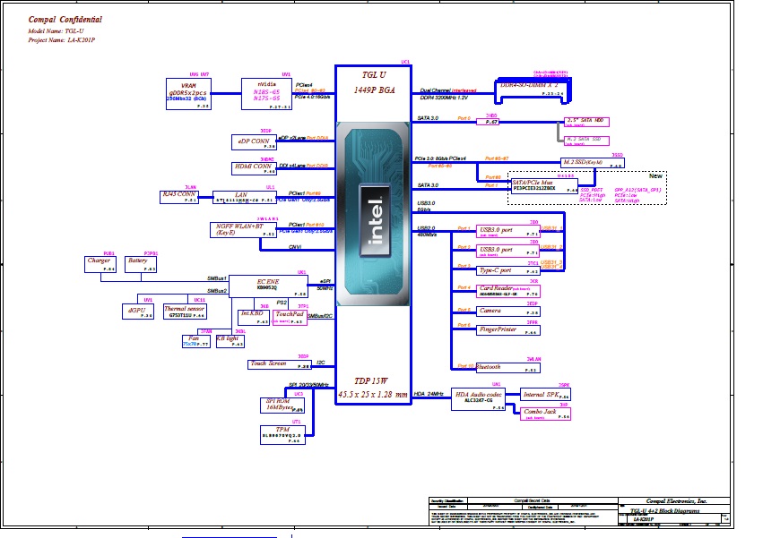Viewport: 763px width, 538px height.
Task: Select the Model Name: TGL-U line
Action: [56, 31]
